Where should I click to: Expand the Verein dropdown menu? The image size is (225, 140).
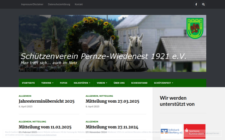coord(102,83)
